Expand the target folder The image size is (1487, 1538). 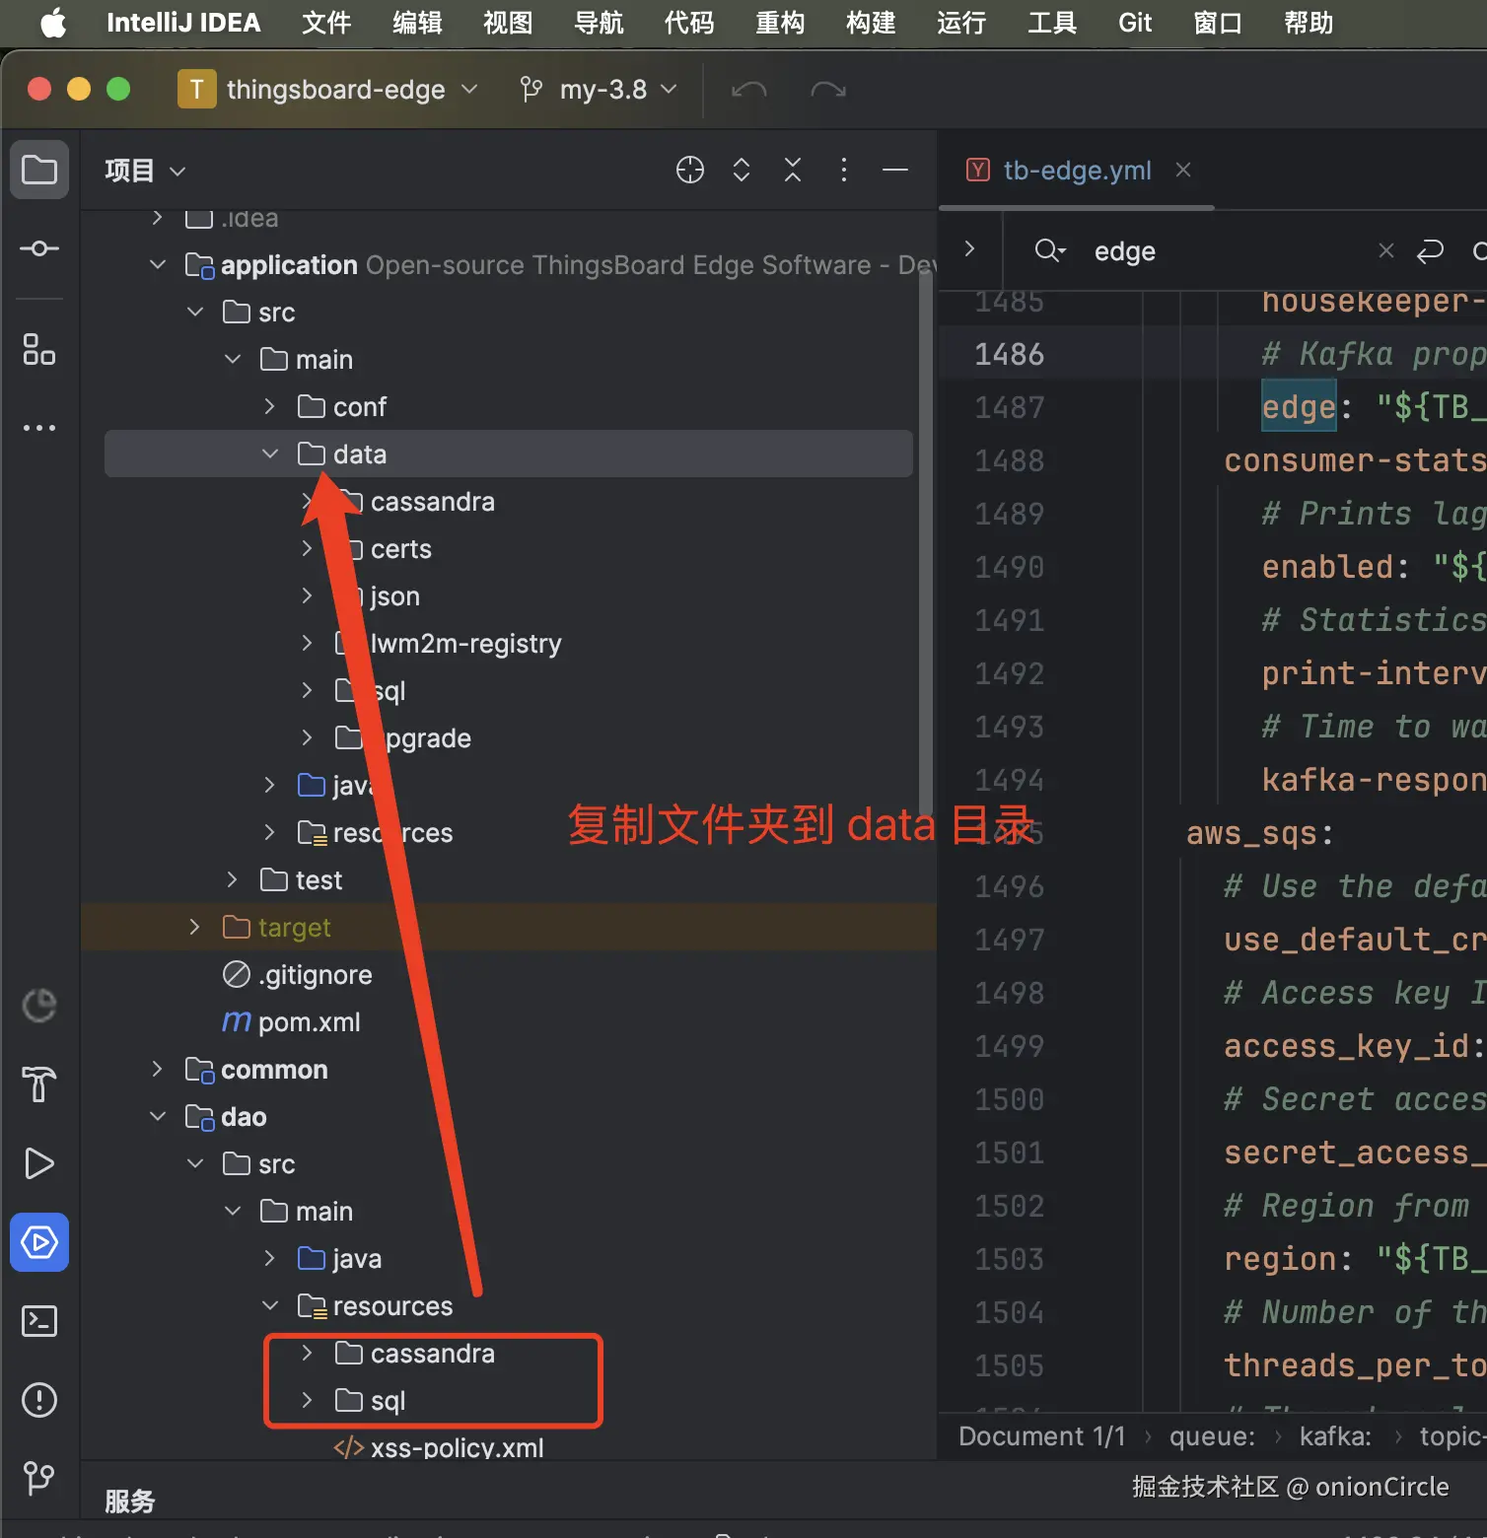[x=195, y=928]
